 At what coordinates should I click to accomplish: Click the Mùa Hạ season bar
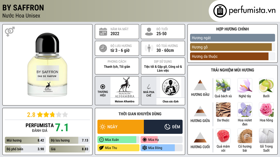click(162, 140)
